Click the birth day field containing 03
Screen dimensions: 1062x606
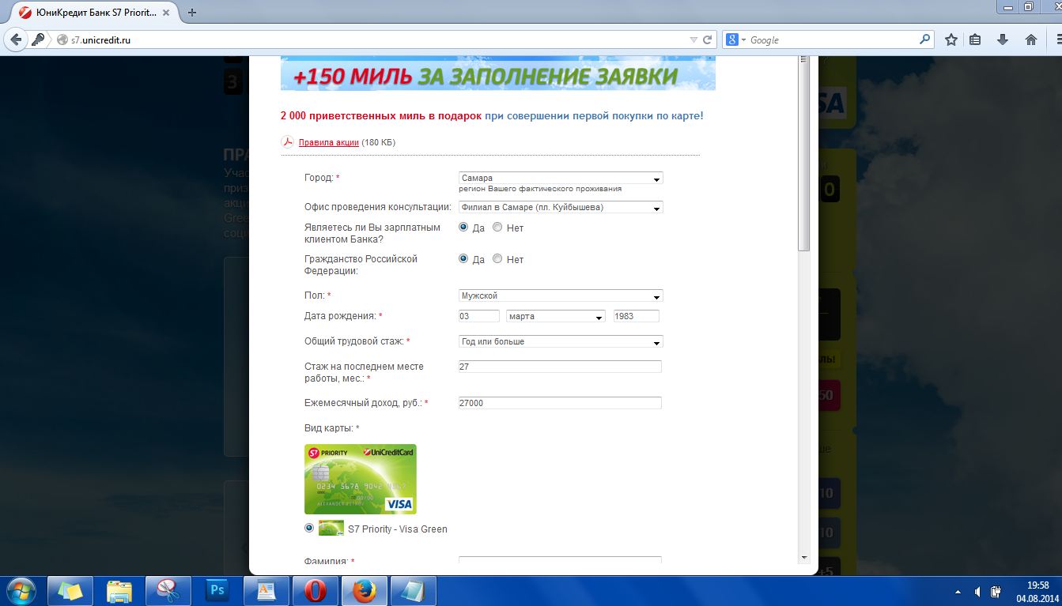[x=479, y=316]
